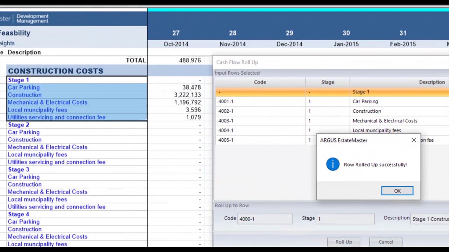The height and width of the screenshot is (252, 449).
Task: Select row 4001-1 Car Parking in the dialog
Action: 332,101
